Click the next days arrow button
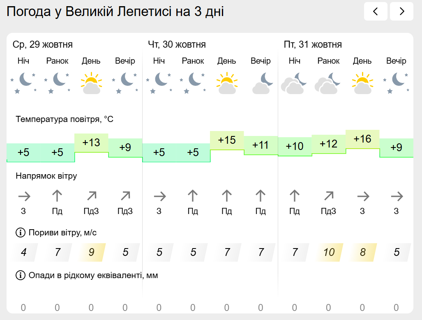The width and height of the screenshot is (422, 320). (401, 12)
